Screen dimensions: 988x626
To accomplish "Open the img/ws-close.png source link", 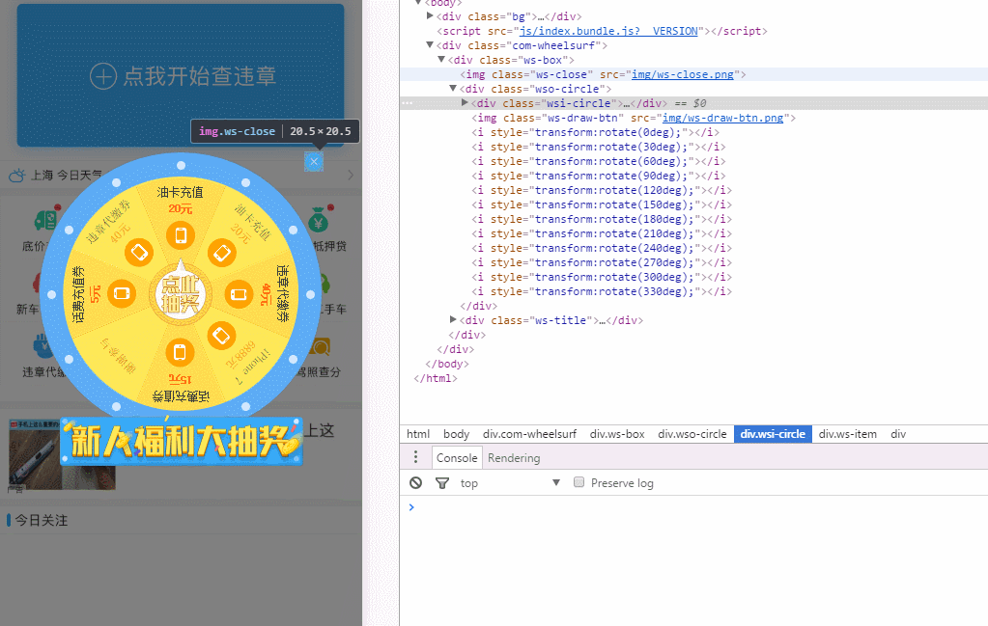I will coord(683,74).
